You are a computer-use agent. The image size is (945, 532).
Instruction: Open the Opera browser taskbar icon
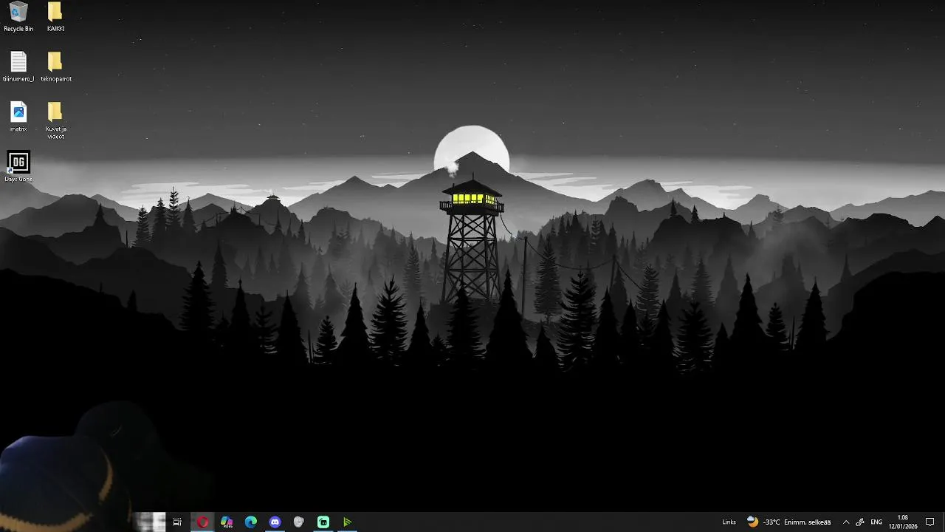pos(202,522)
